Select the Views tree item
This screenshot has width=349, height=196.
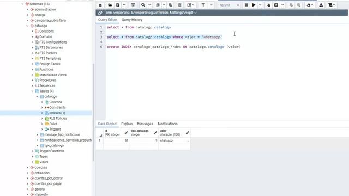click(x=44, y=162)
